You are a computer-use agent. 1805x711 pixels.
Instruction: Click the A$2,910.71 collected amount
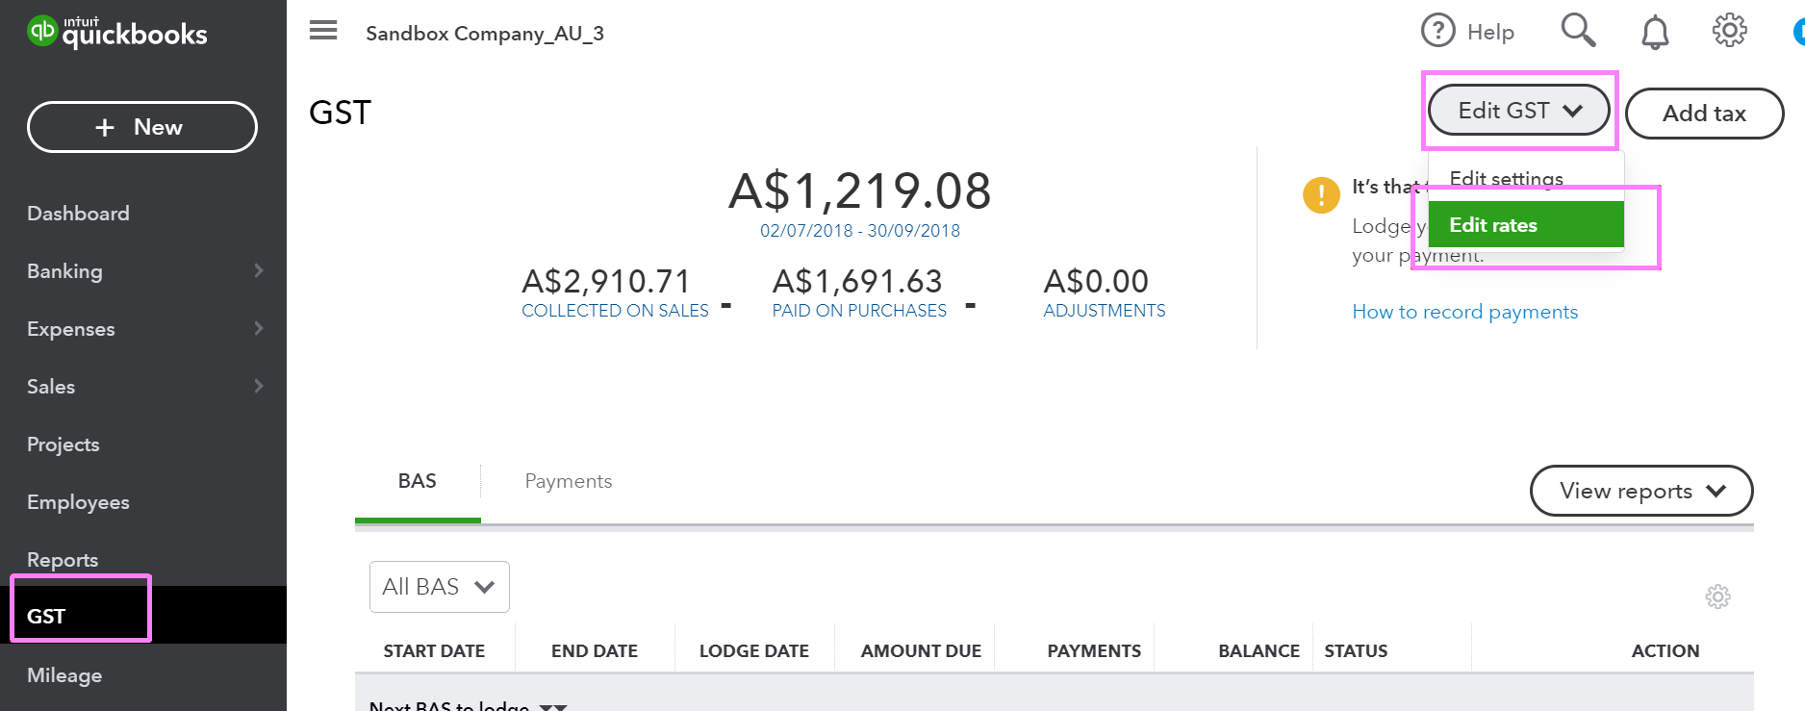(x=606, y=281)
